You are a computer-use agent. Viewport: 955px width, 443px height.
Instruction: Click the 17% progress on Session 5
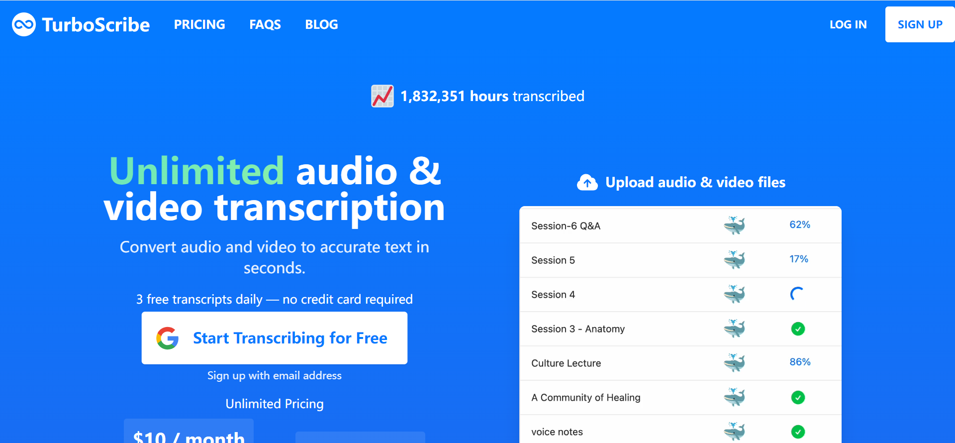pos(799,259)
